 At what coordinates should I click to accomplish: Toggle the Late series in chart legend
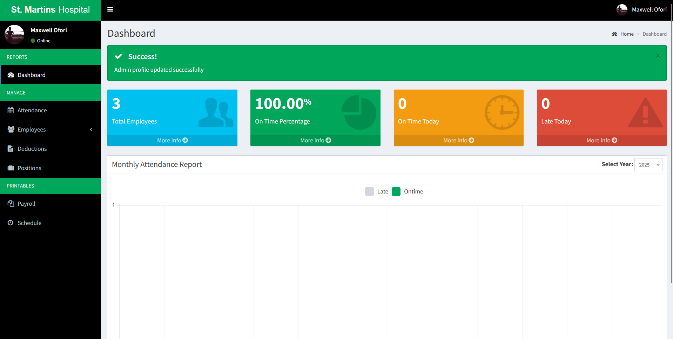pos(376,191)
